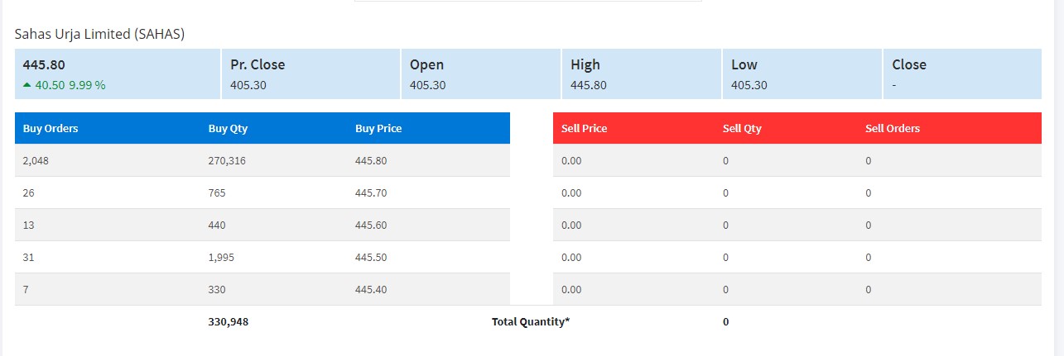Select buy quantity cell 330

pyautogui.click(x=216, y=290)
